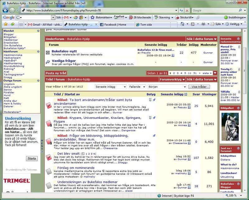This screenshot has width=249, height=200.
Task: Click the go-to-last-post icon next to Pazuzu
Action: coord(189,107)
